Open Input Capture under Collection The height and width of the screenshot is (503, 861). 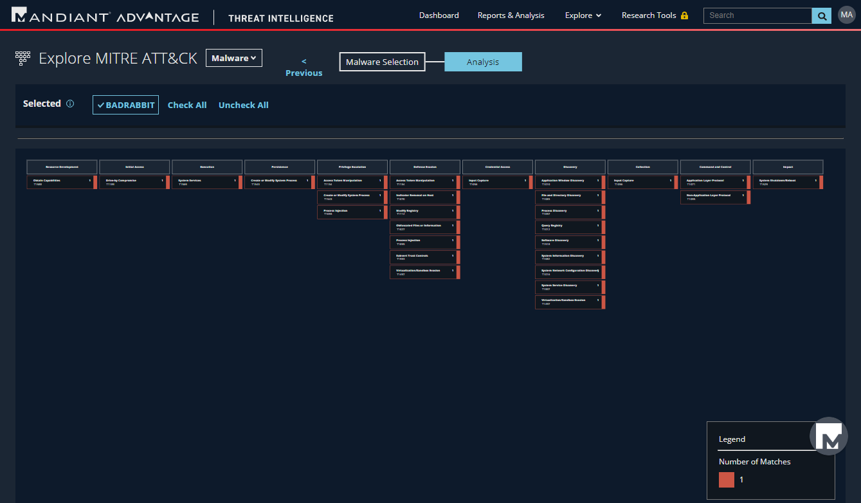click(643, 182)
